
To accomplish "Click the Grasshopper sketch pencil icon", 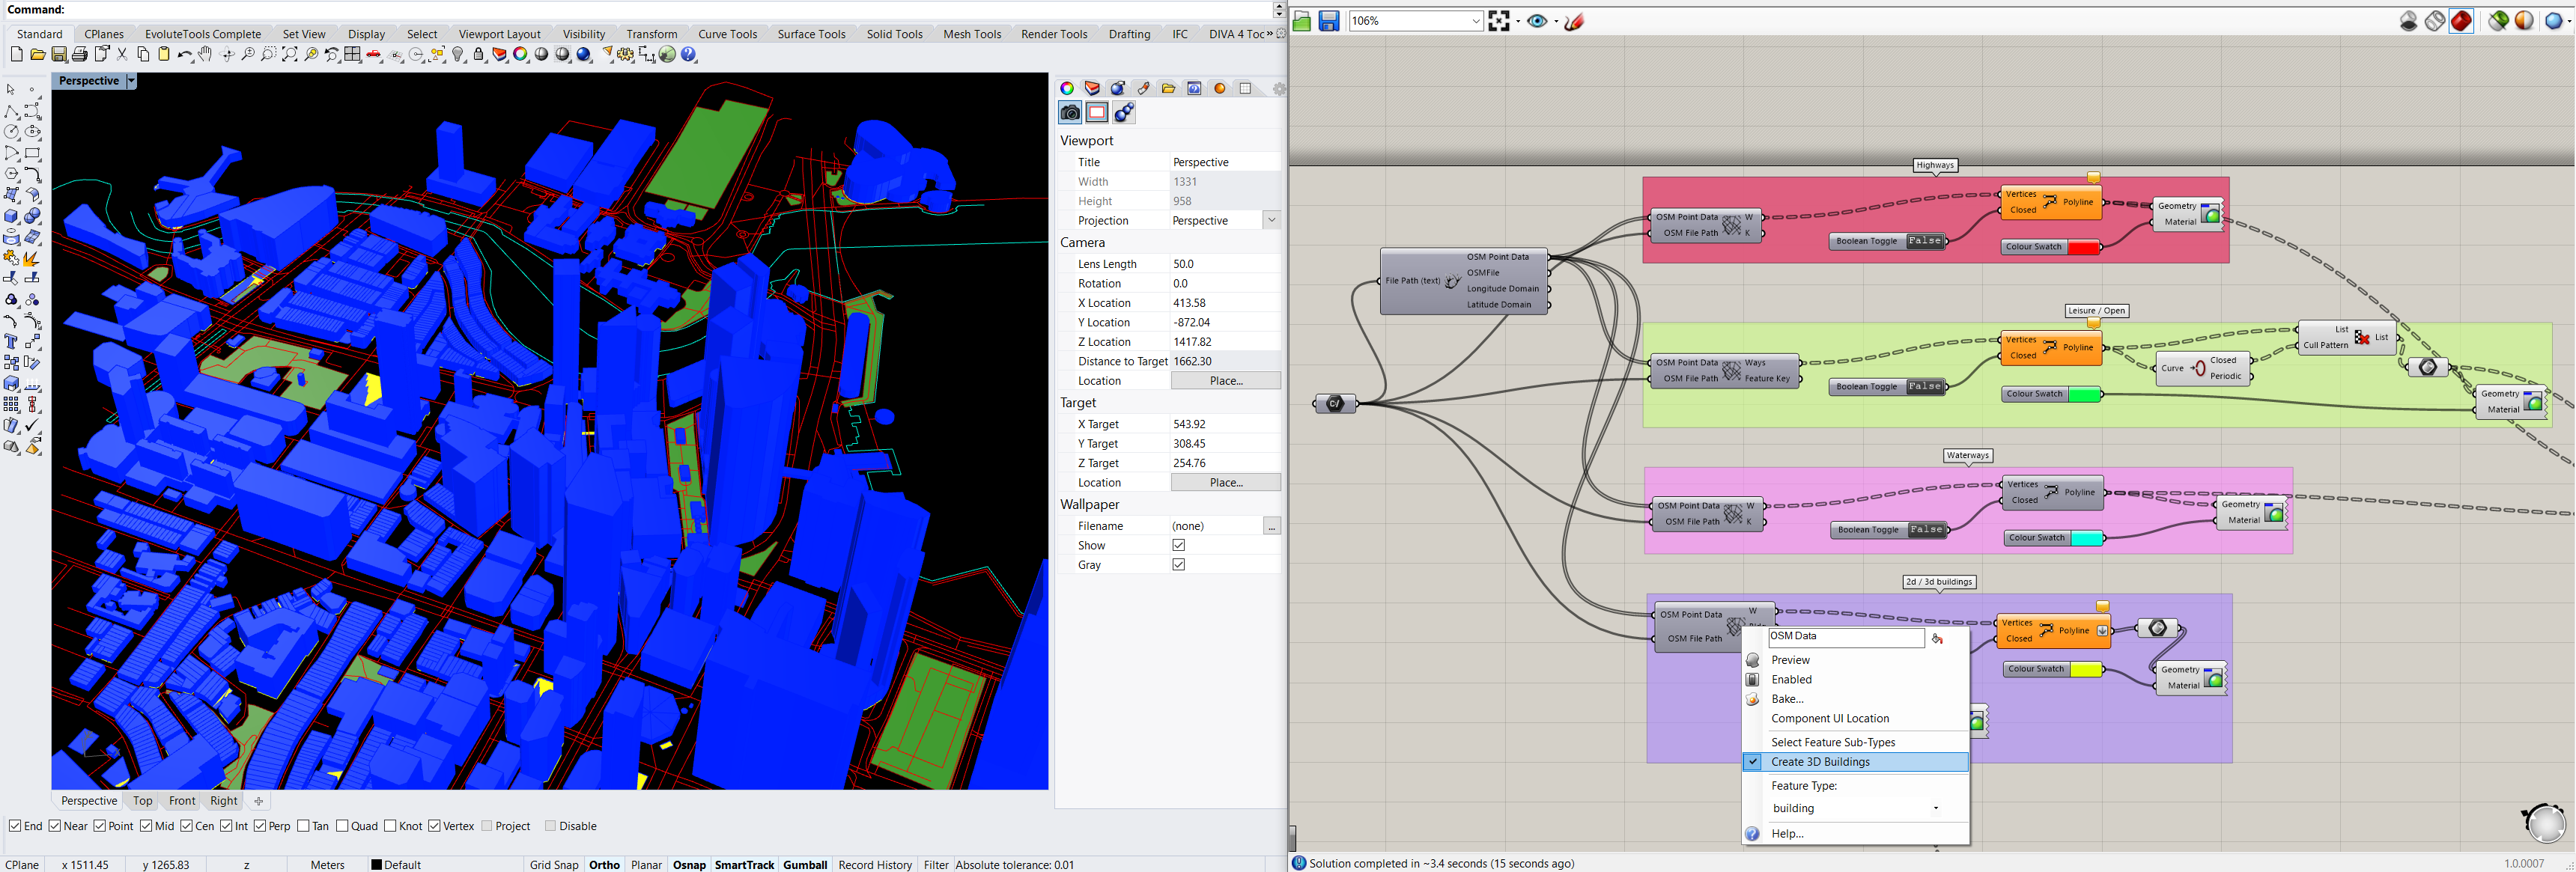I will tap(1575, 21).
